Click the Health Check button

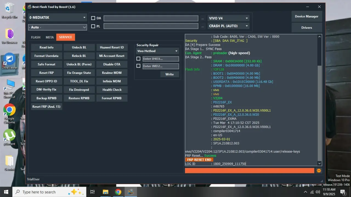click(112, 90)
